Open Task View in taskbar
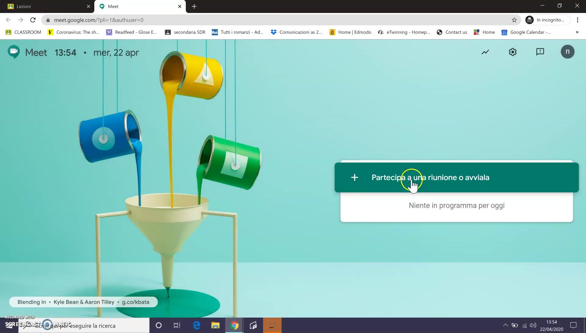Image resolution: width=586 pixels, height=333 pixels. coord(177,325)
